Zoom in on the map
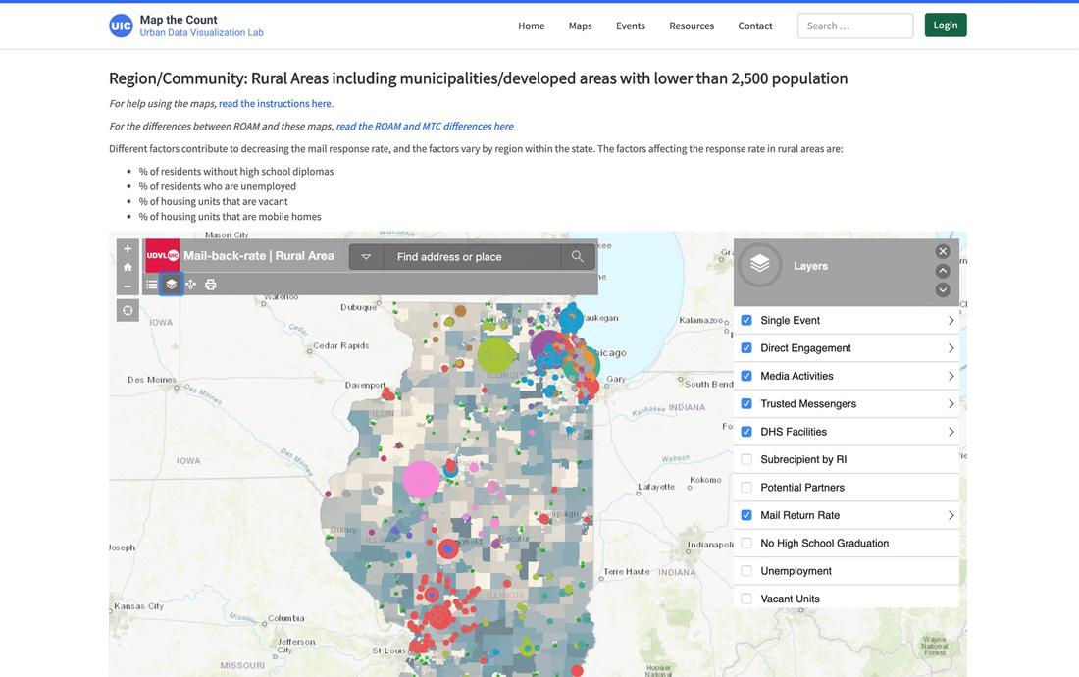 pos(128,249)
